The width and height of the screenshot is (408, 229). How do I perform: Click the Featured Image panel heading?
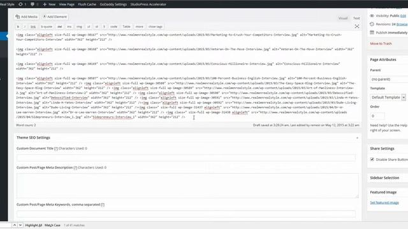383,192
